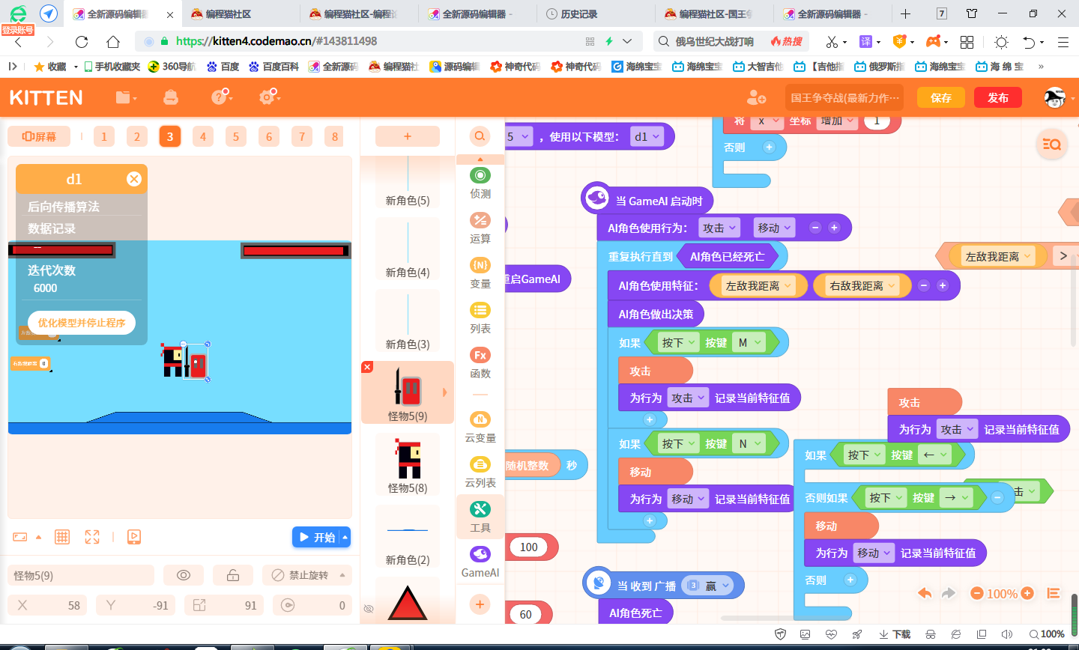1079x650 pixels.
Task: Open the browser home page
Action: click(113, 41)
